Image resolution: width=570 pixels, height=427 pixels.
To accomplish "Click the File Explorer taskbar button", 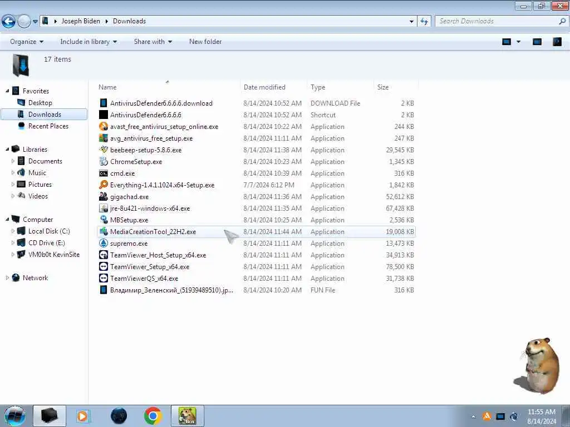I will (x=50, y=416).
